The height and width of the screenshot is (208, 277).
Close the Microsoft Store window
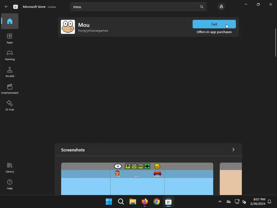coord(271,4)
